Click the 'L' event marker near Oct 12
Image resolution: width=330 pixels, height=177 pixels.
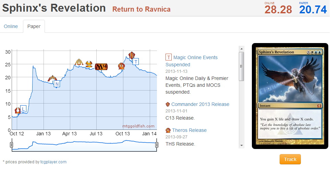tap(23, 109)
